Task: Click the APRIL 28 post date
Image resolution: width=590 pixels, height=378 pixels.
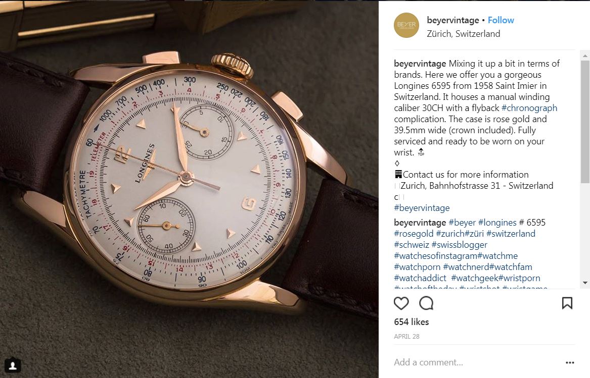Action: tap(406, 337)
